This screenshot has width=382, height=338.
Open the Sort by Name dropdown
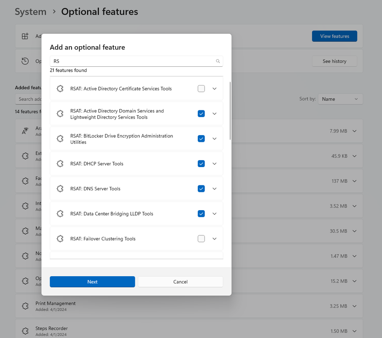coord(340,99)
